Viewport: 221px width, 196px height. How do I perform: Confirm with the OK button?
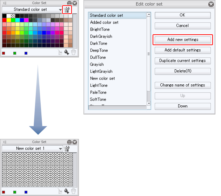(182, 15)
